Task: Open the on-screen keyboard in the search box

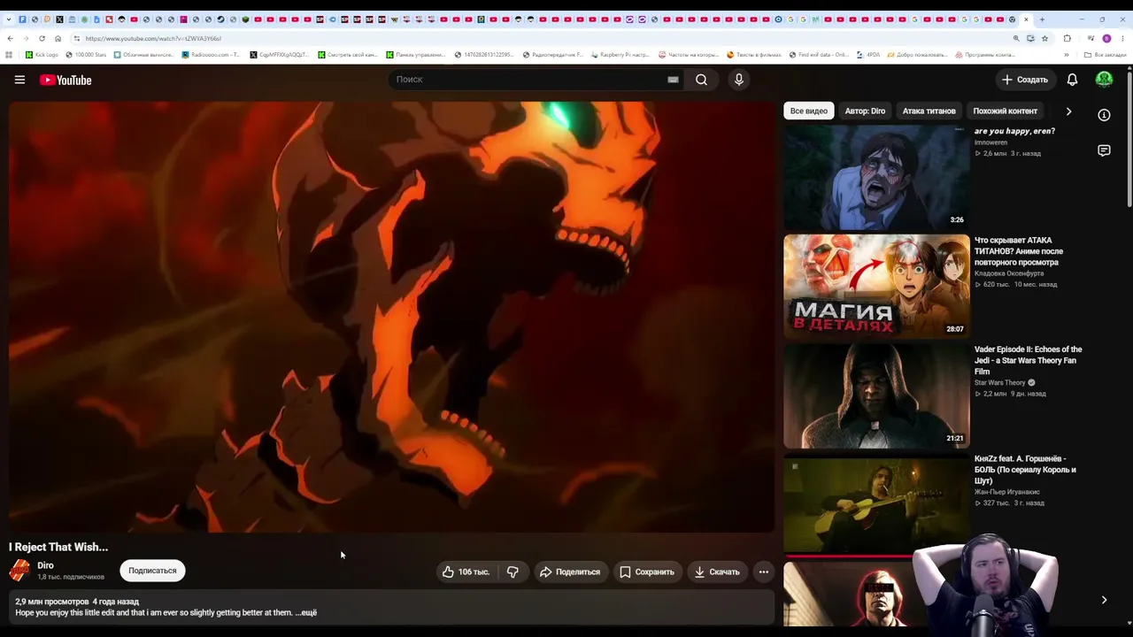Action: click(x=673, y=80)
